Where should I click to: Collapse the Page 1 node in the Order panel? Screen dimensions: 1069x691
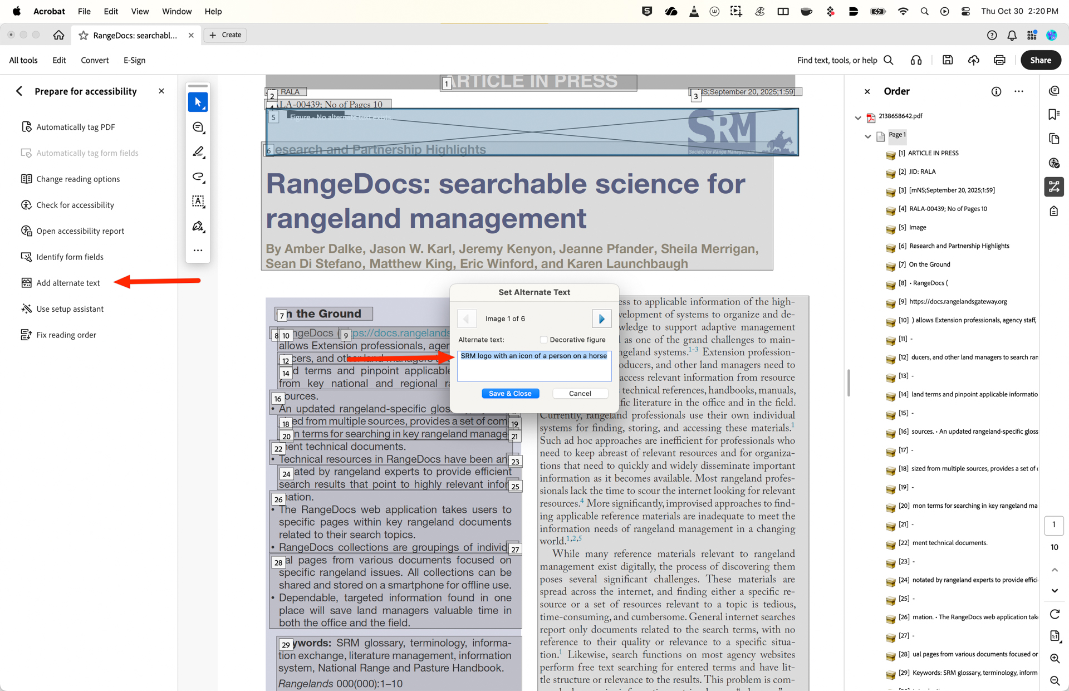[x=867, y=136]
